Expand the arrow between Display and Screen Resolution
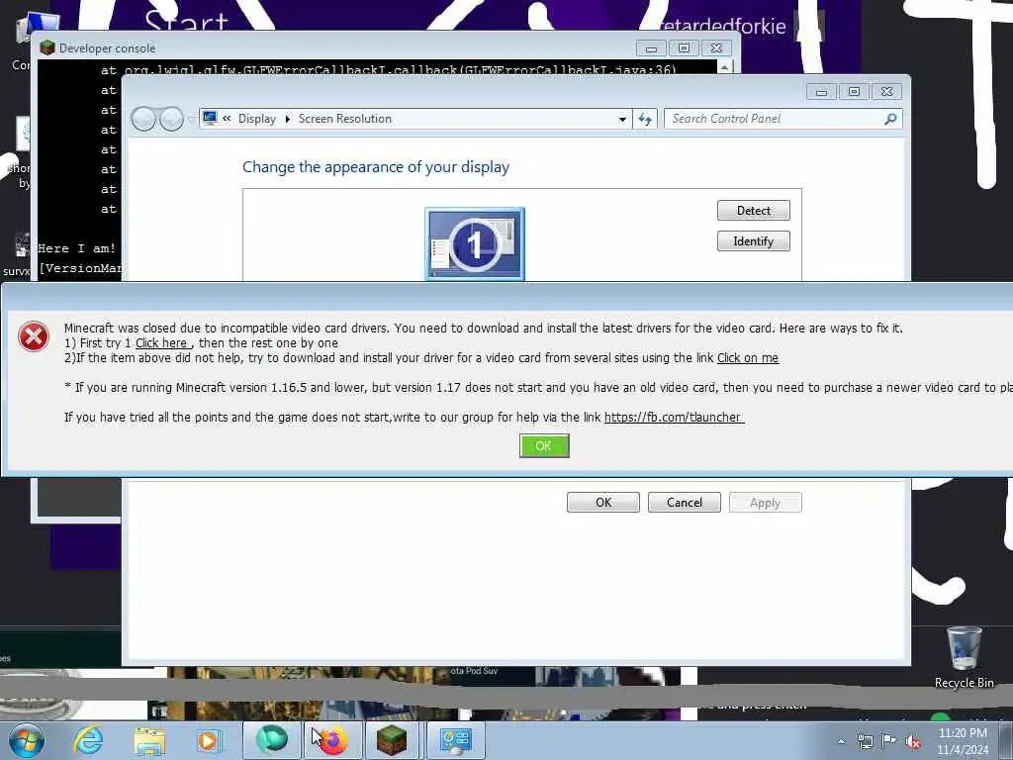This screenshot has height=760, width=1013. pos(288,119)
